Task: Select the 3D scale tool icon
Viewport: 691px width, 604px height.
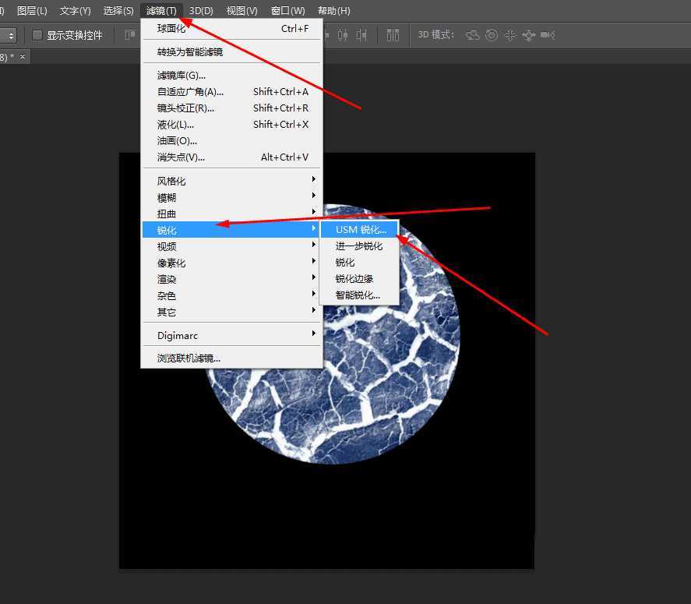Action: pos(548,35)
